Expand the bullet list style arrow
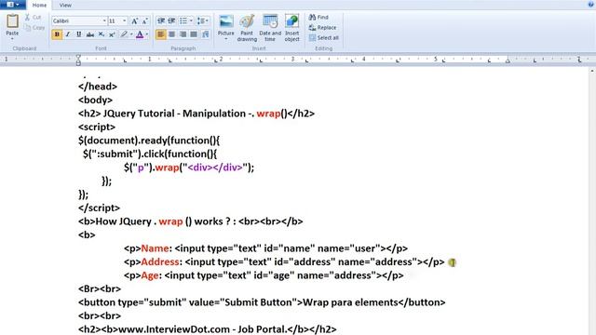Viewport: 596px width, 335px height. [x=191, y=20]
